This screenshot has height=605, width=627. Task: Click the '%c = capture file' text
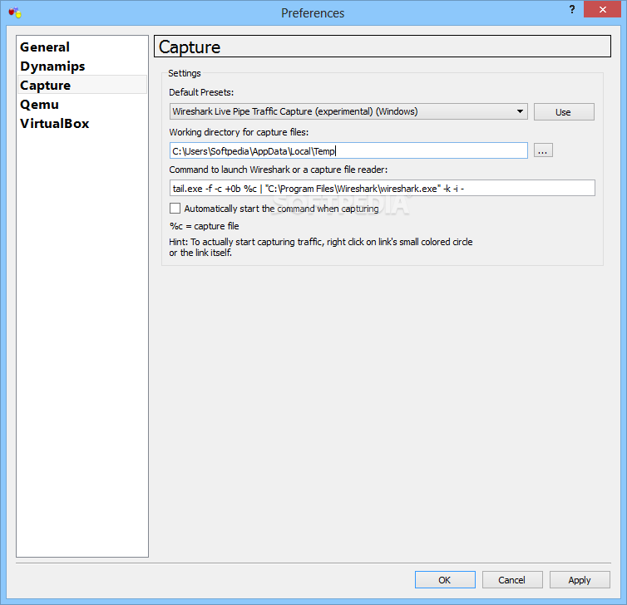point(204,226)
